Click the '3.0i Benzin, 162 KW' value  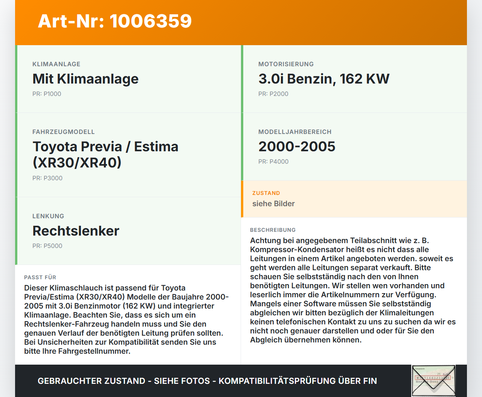324,79
